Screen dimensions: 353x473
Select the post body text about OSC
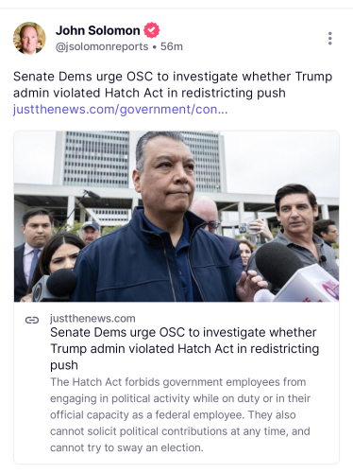[173, 84]
